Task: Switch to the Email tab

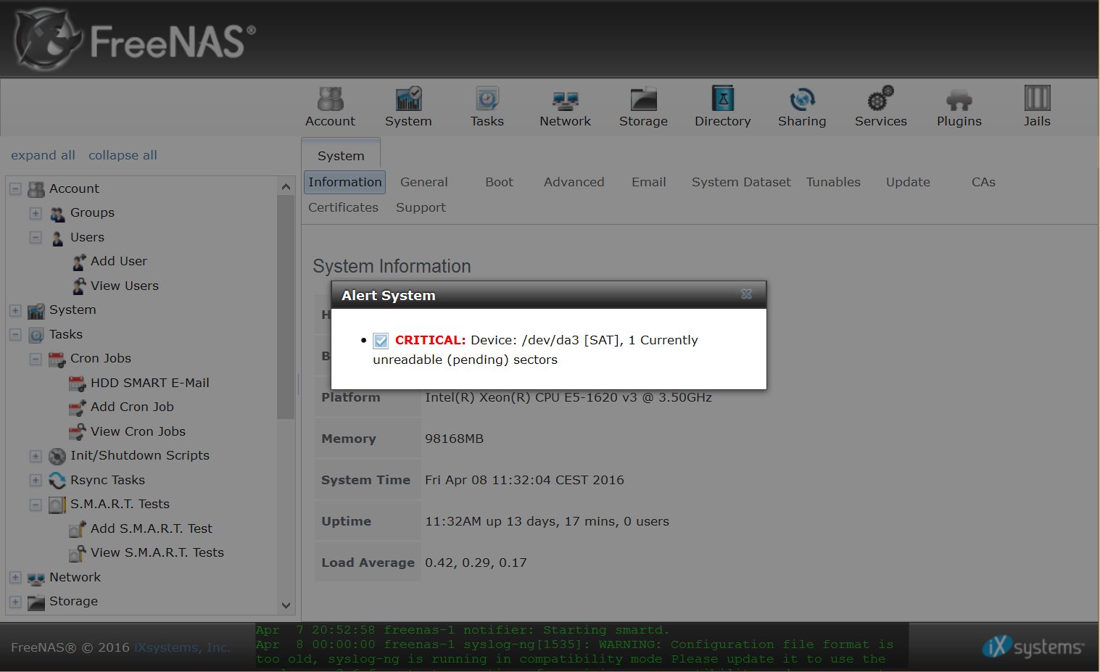Action: pos(648,182)
